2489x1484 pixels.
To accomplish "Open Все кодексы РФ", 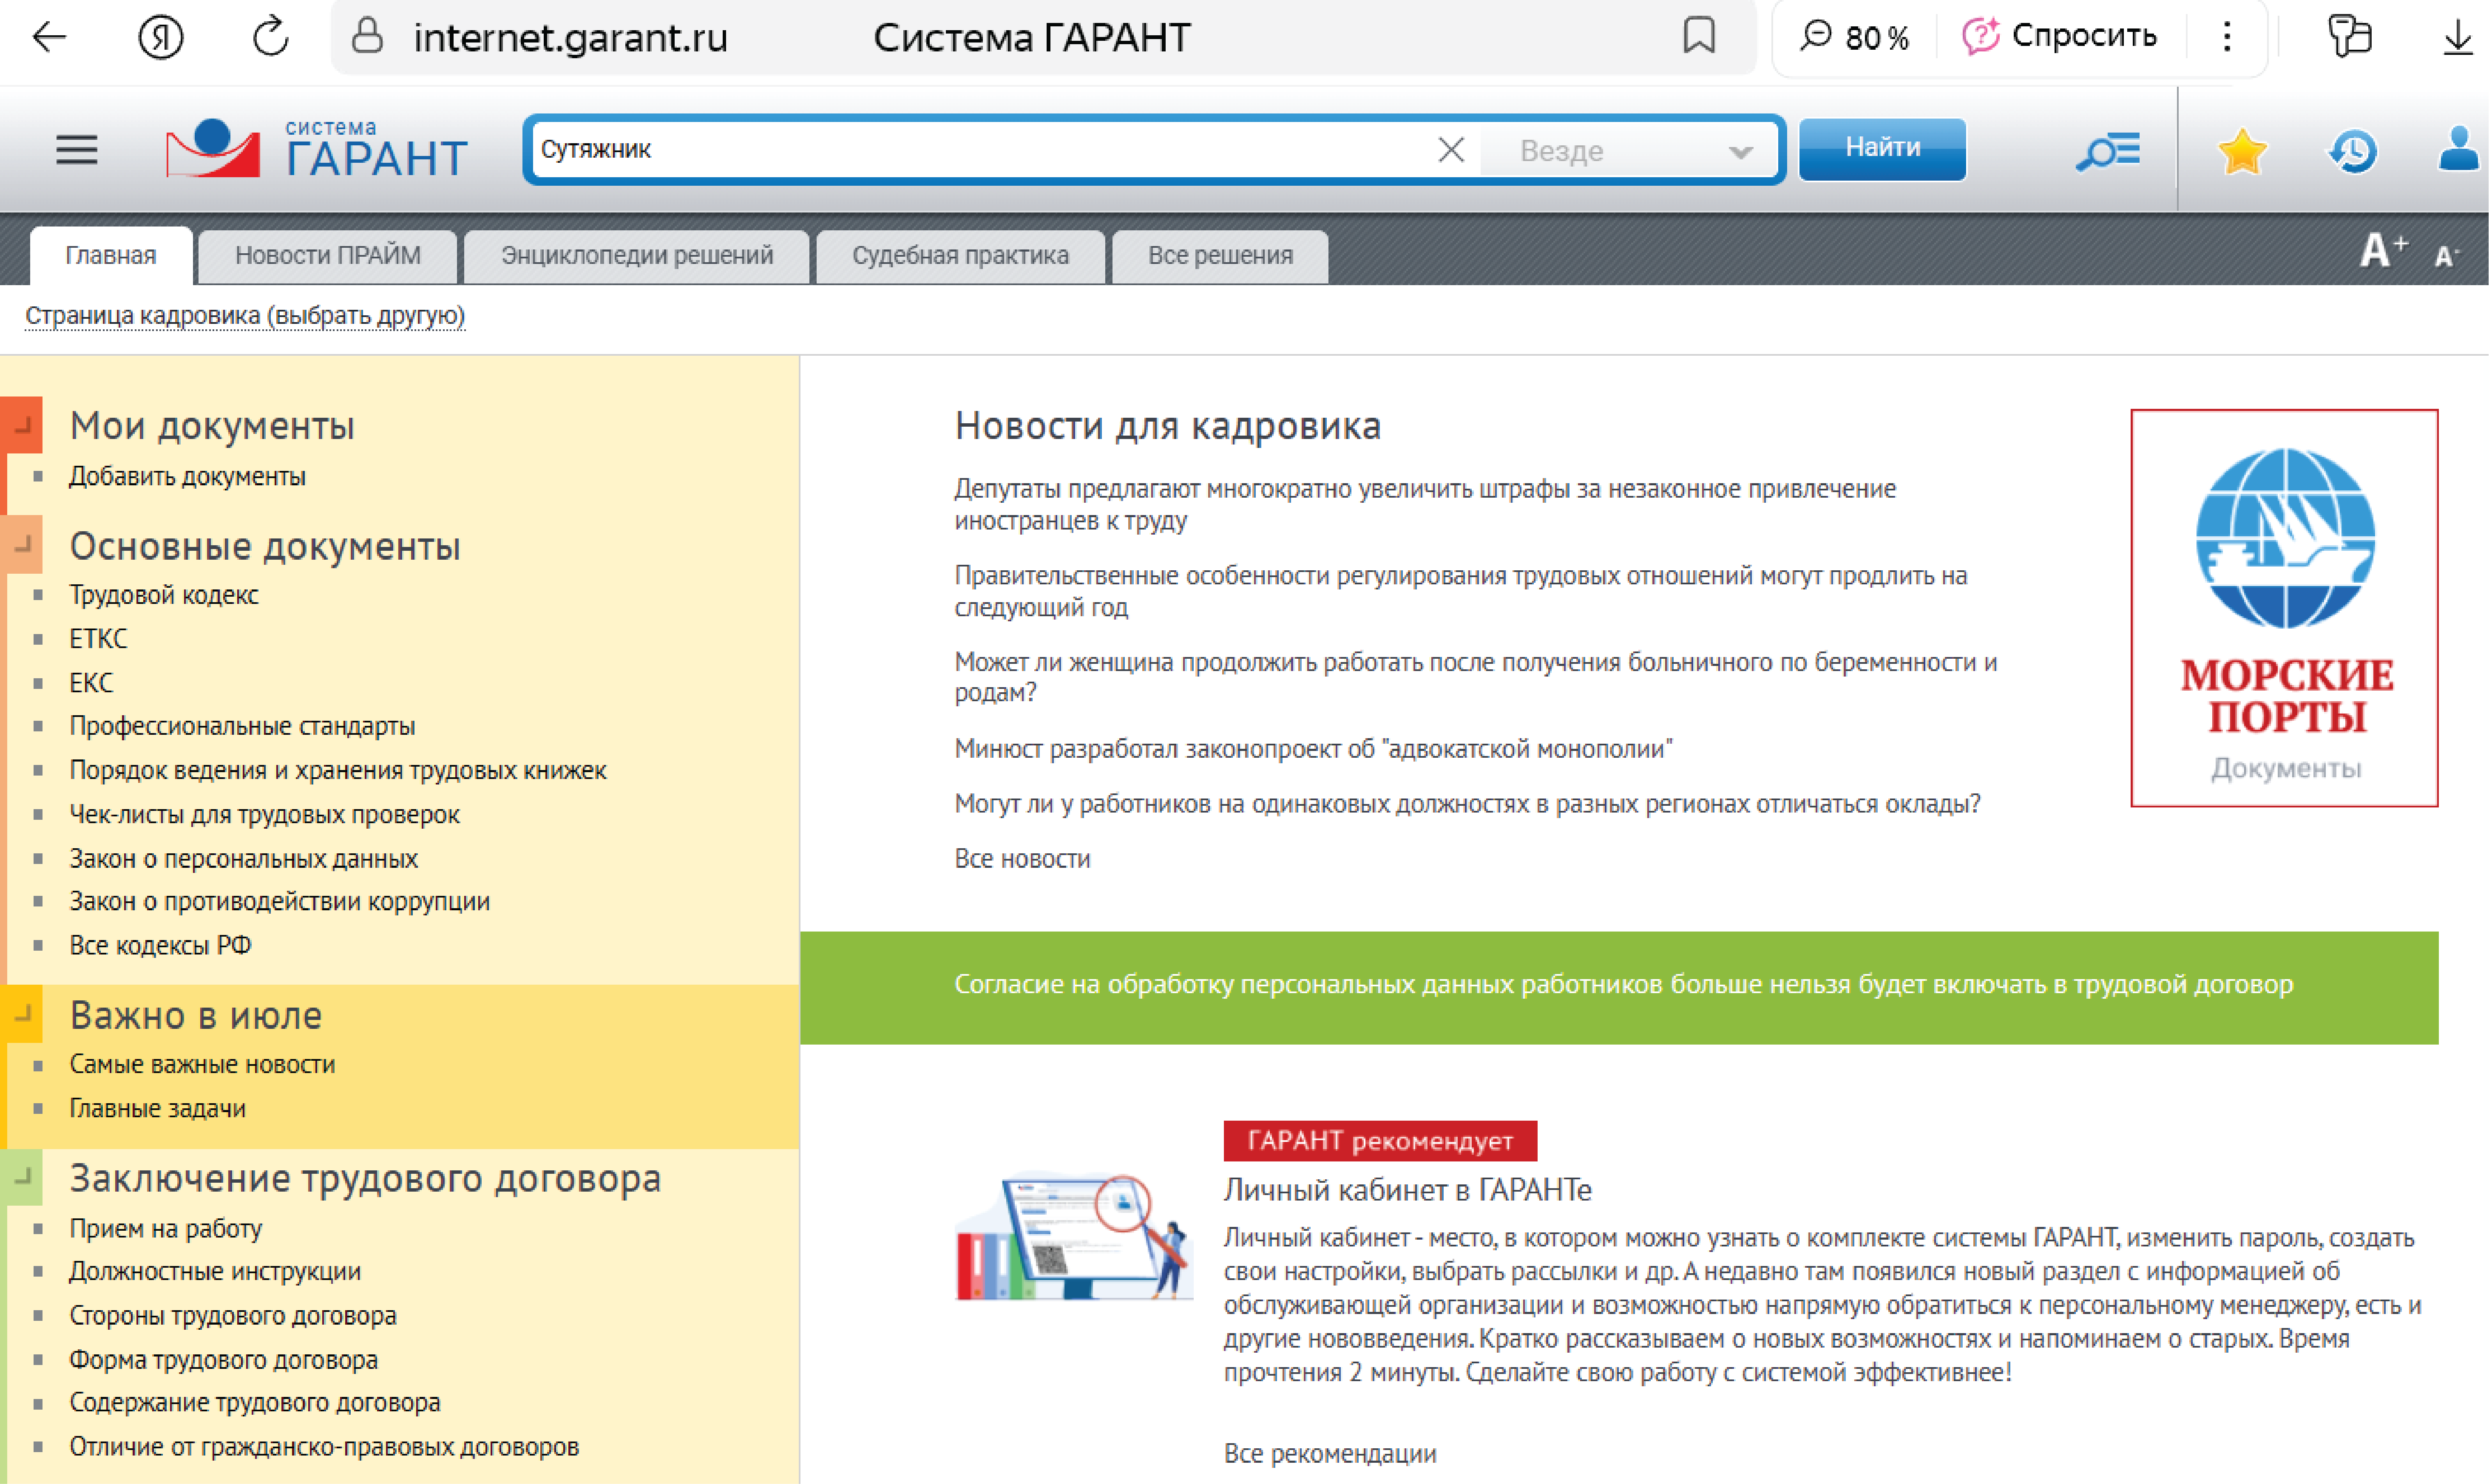I will (160, 945).
